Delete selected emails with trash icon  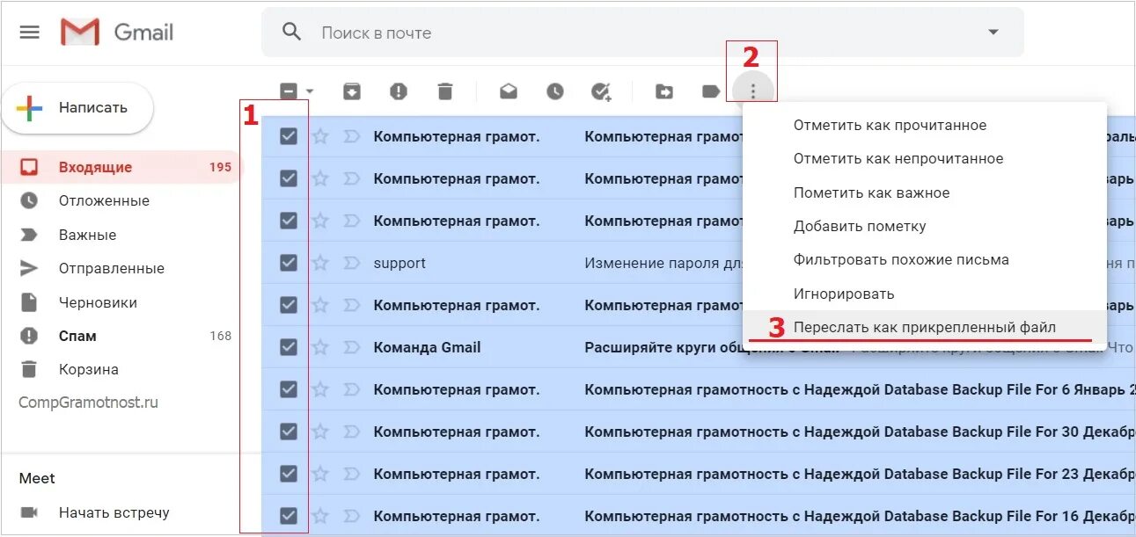pos(445,91)
